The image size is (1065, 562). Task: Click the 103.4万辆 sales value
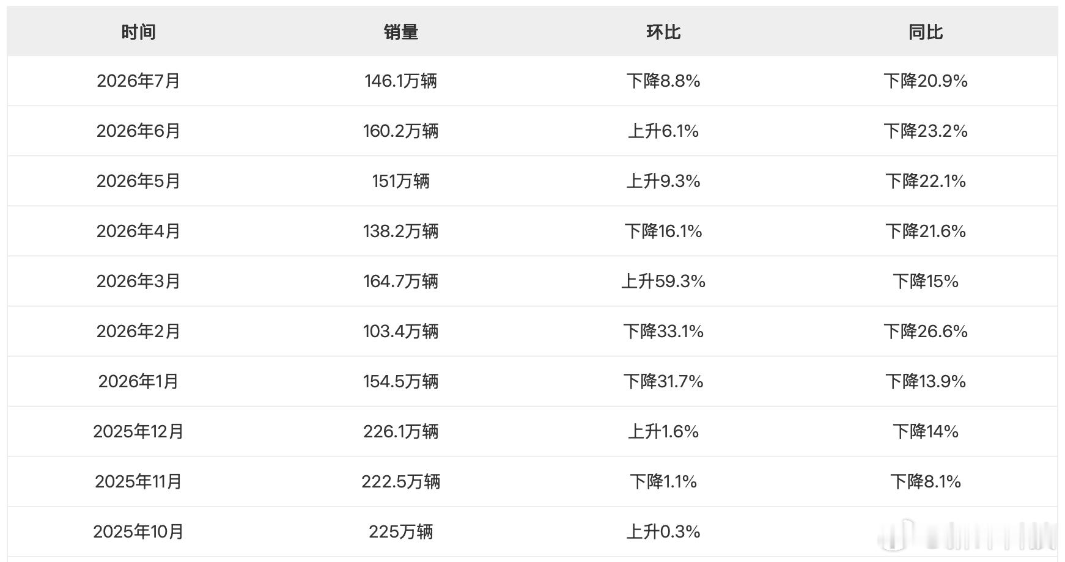[x=400, y=331]
